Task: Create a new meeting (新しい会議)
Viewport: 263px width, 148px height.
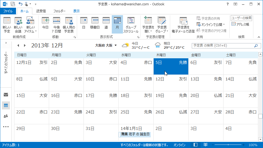Action: pos(18,25)
